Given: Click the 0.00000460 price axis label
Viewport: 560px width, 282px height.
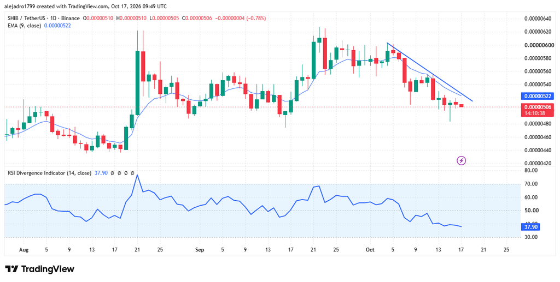Looking at the screenshot, I should [x=538, y=137].
